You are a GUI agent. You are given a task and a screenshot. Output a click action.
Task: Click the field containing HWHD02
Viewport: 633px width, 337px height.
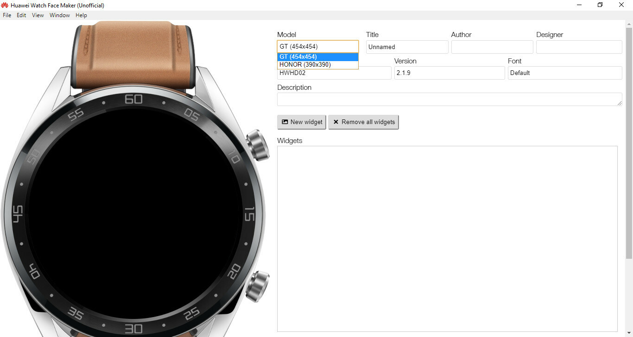(334, 73)
